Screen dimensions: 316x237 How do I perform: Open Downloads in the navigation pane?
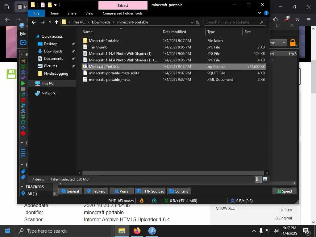53,51
